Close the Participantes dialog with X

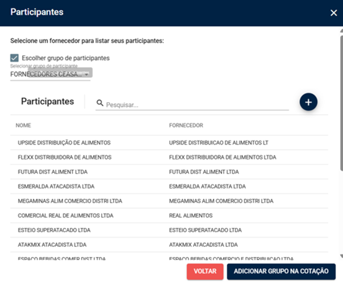tap(334, 13)
